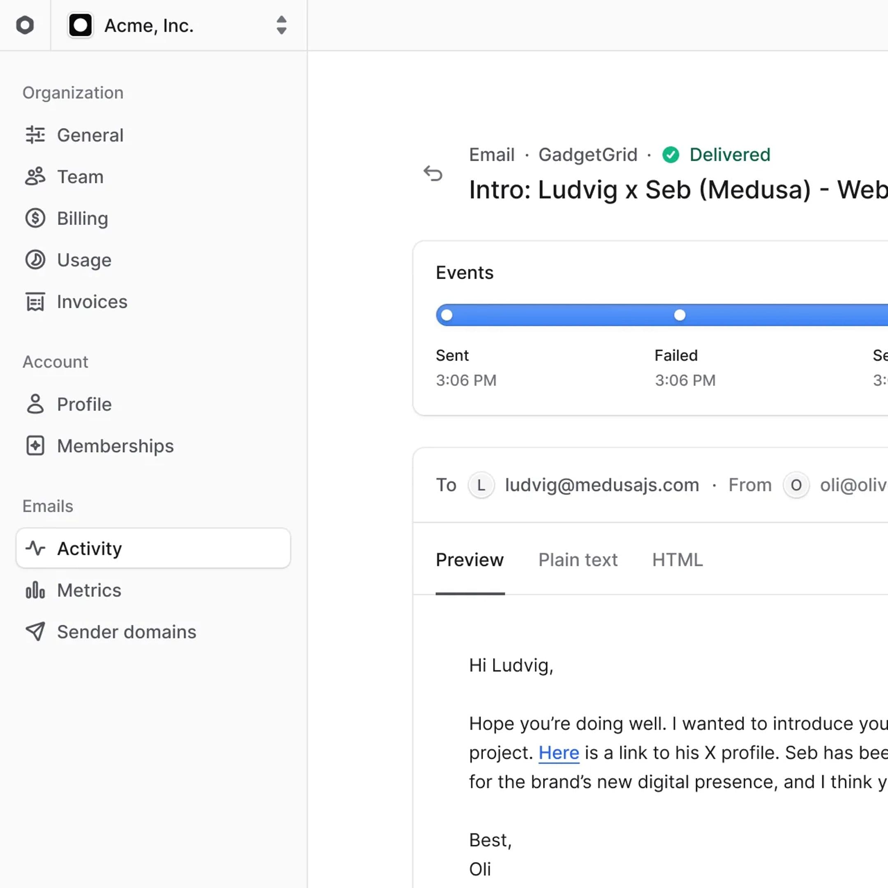888x888 pixels.
Task: Click the 'Hi Ludvig,' greeting text
Action: pos(511,666)
